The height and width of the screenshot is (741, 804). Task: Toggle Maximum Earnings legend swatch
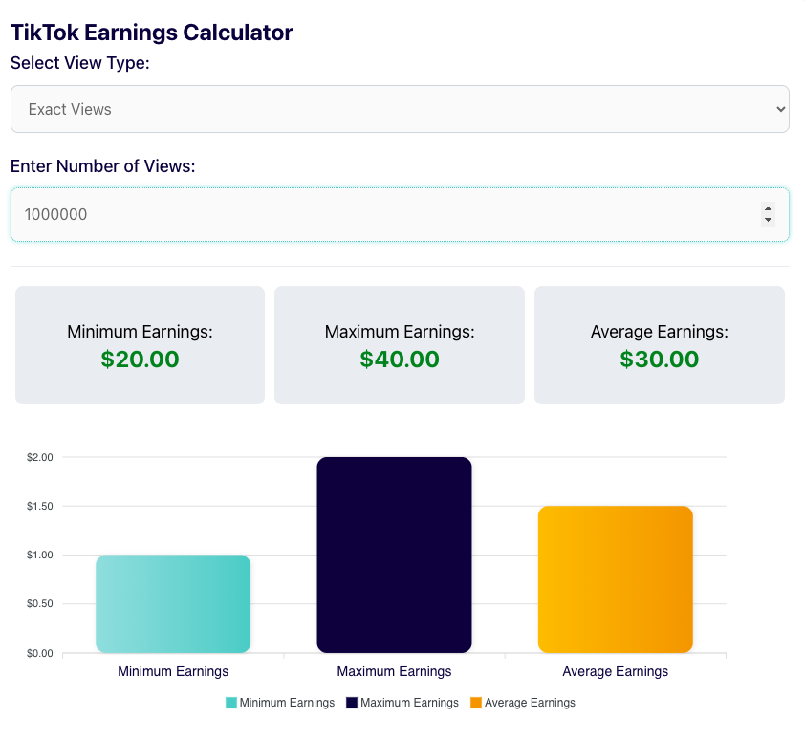point(351,703)
